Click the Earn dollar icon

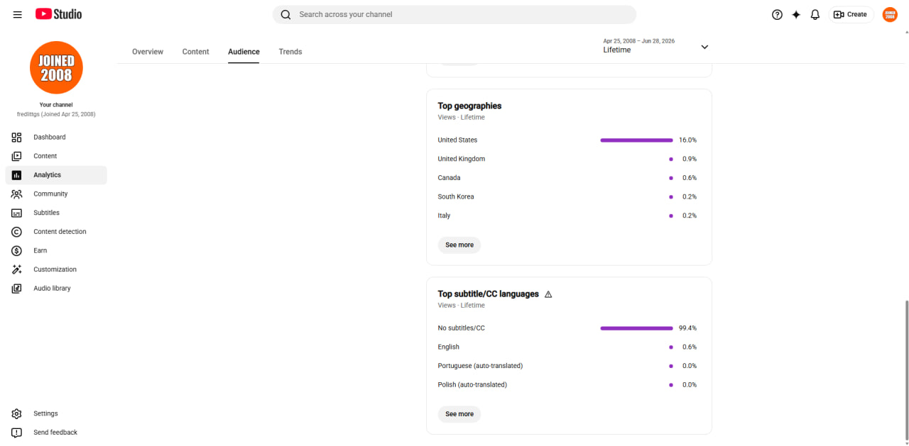coord(17,250)
